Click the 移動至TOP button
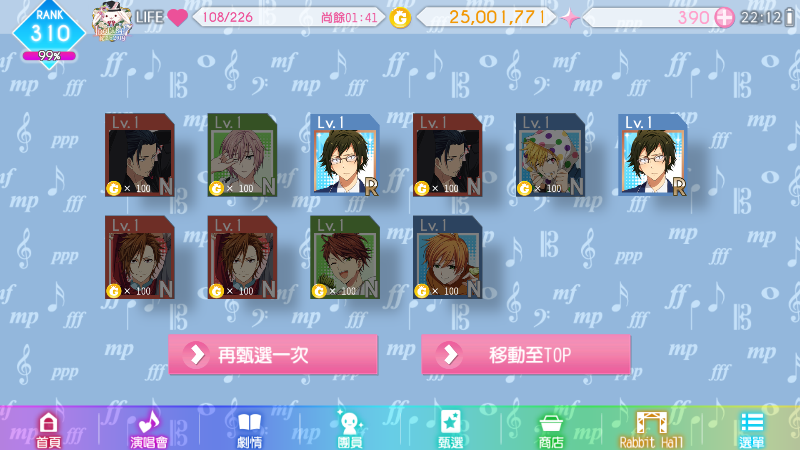The height and width of the screenshot is (450, 800). [x=526, y=355]
